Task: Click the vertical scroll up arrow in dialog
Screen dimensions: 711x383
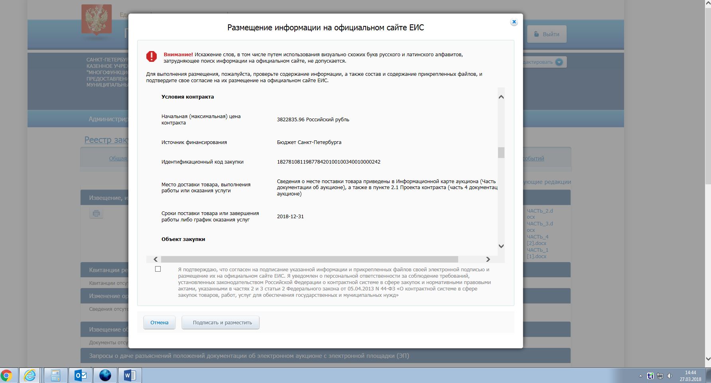Action: (x=501, y=97)
